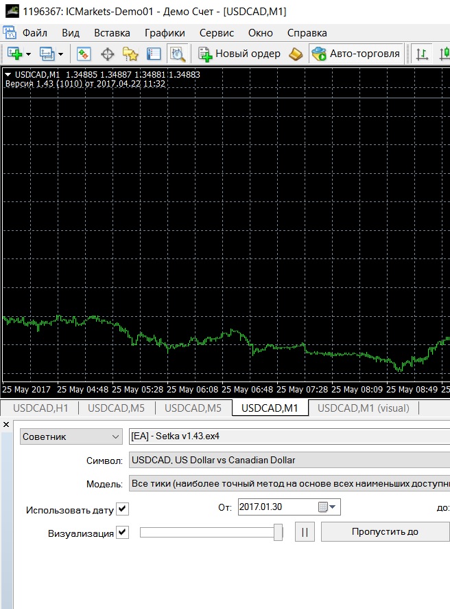Open the Market Watch window icon

tap(84, 54)
